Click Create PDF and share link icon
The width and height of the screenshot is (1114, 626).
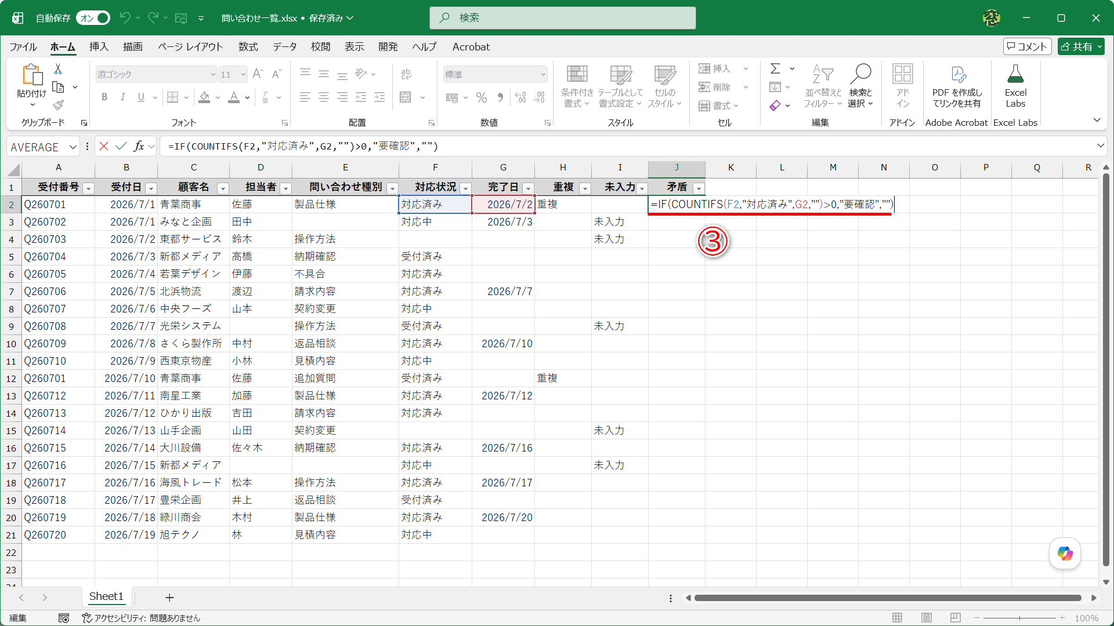(957, 86)
